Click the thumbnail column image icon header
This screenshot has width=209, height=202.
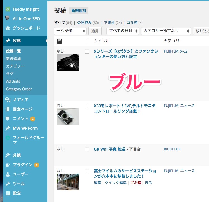point(60,41)
